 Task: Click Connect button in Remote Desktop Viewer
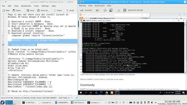point(86,10)
